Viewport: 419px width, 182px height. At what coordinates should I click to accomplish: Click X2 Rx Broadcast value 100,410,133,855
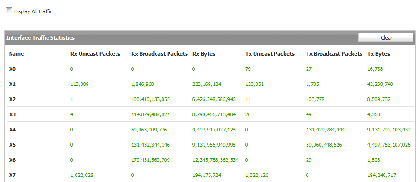coord(151,100)
